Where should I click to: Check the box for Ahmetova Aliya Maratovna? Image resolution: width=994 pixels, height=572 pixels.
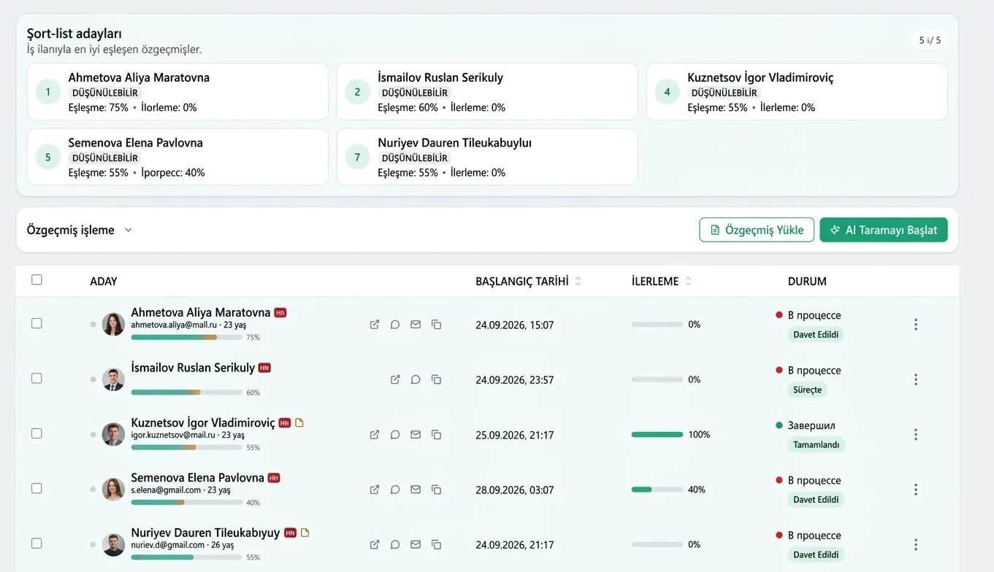(37, 323)
